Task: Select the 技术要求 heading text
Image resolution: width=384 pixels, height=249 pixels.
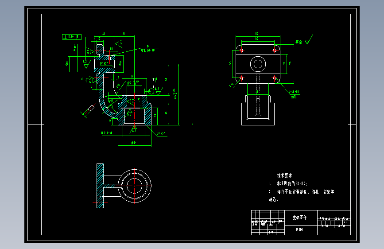Action: click(x=284, y=175)
